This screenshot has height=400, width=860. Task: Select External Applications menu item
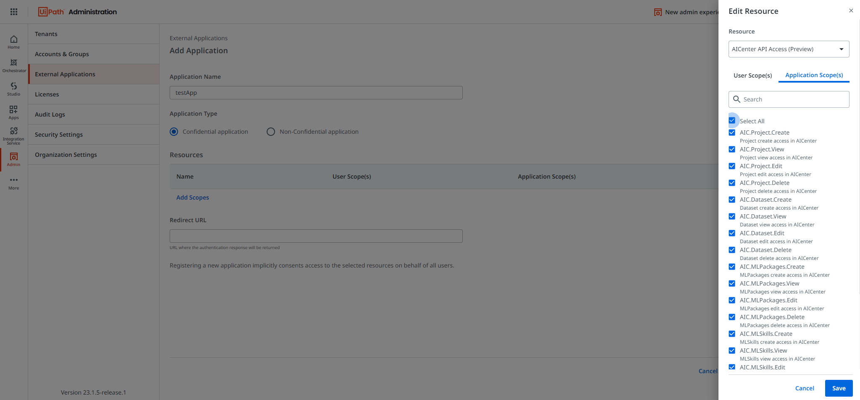tap(94, 74)
